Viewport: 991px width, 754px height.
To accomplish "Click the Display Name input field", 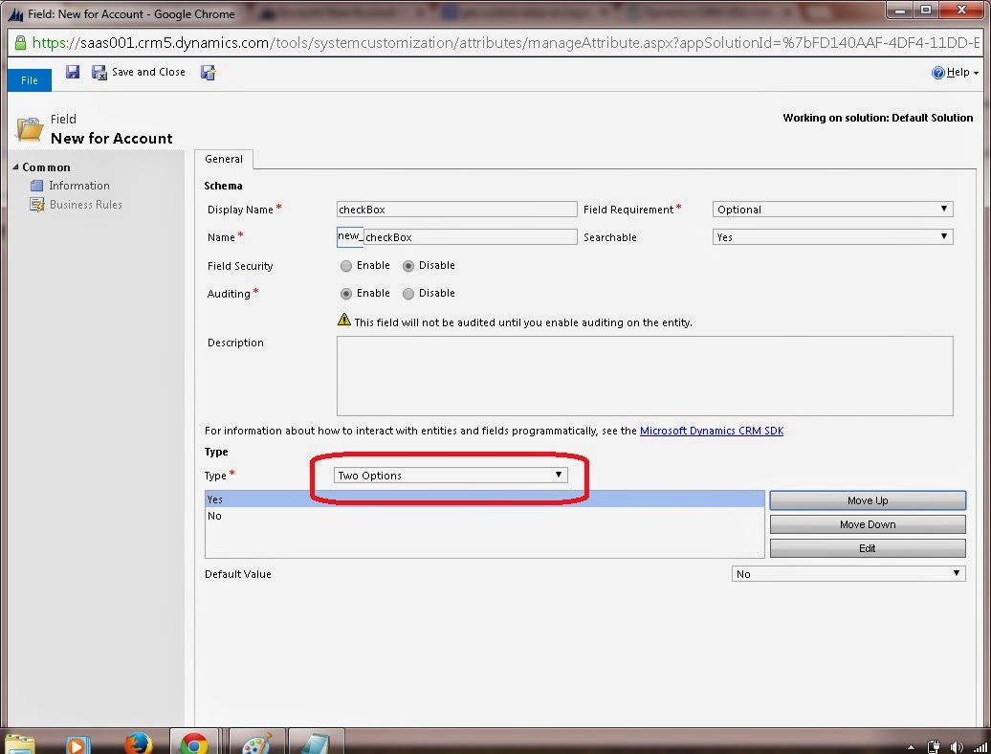I will [x=456, y=210].
